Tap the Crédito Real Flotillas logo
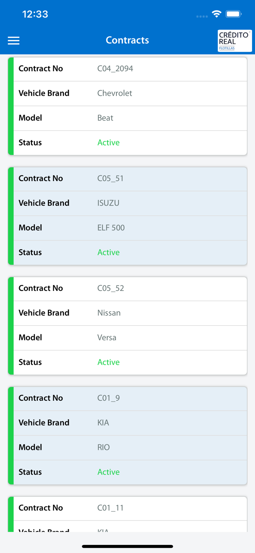The height and width of the screenshot is (553, 255). pyautogui.click(x=234, y=41)
